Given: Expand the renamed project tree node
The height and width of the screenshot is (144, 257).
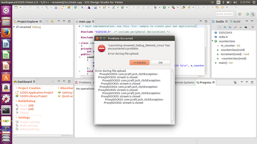Looking at the screenshot, I should [x=14, y=27].
